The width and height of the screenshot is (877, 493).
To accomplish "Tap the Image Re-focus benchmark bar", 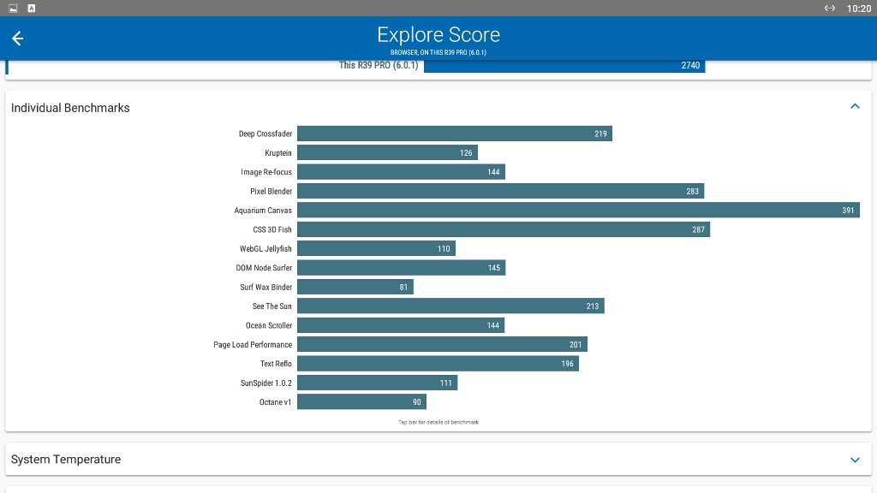I will [x=401, y=171].
